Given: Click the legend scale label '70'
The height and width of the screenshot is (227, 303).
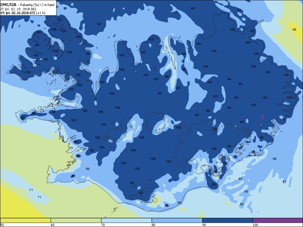Looking at the screenshot, I should coord(103,225).
